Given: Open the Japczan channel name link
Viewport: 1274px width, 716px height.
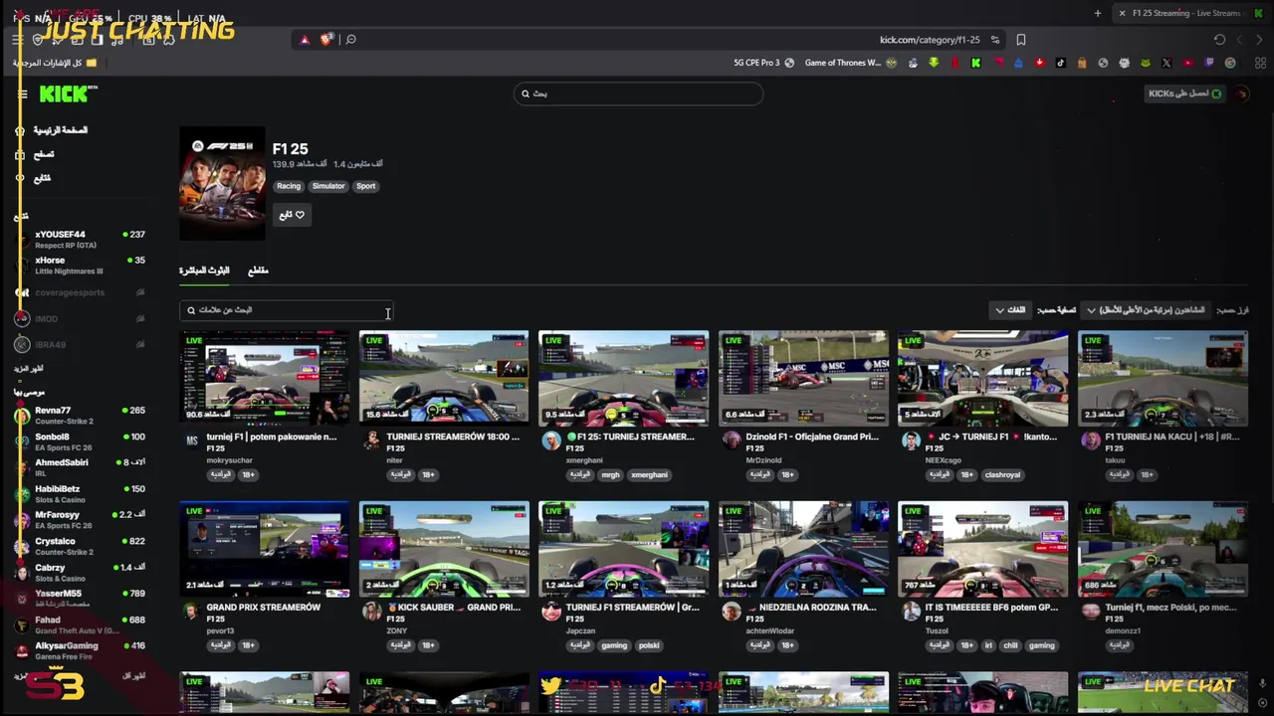Looking at the screenshot, I should (580, 631).
